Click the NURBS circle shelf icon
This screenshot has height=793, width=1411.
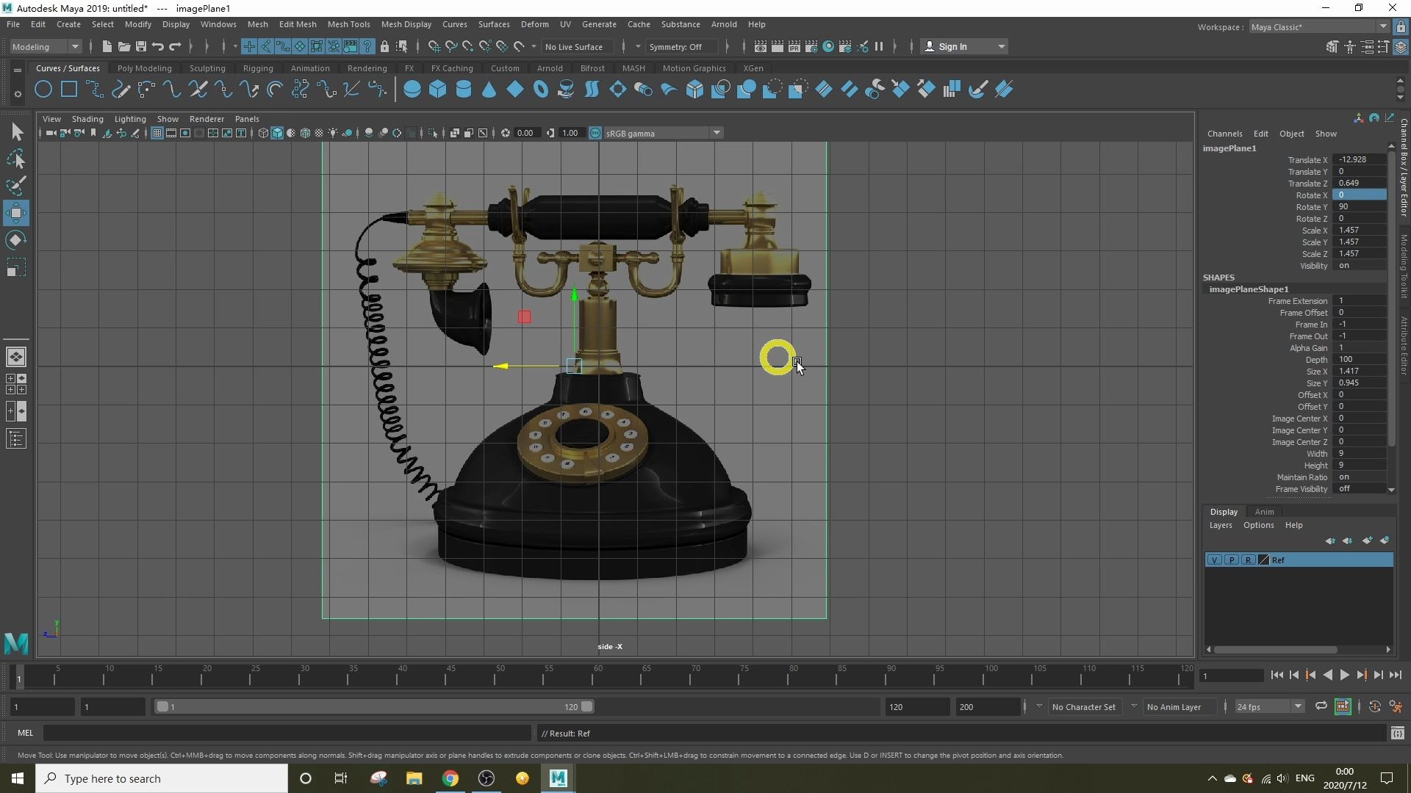(x=43, y=90)
